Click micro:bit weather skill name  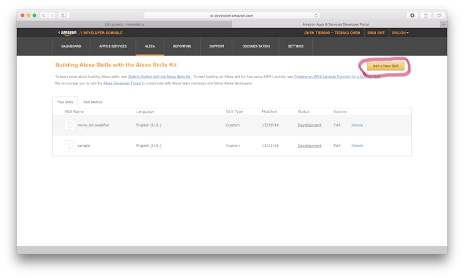(93, 125)
